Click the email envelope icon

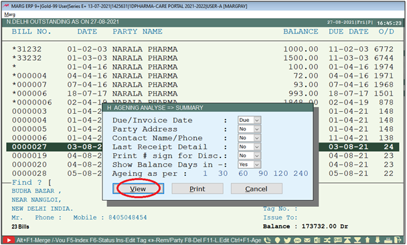[x=307, y=240]
